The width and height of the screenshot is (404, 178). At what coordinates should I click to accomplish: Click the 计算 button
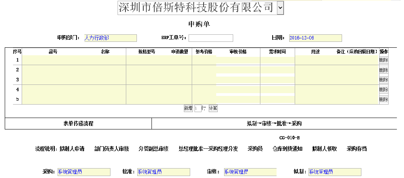(213, 109)
